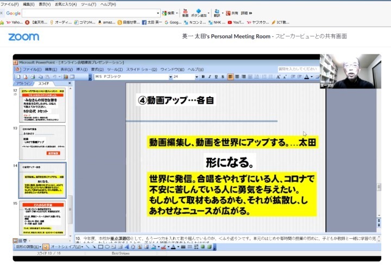Toggle text Shadow in PowerPoint
Screen dimensions: 391x266
(223, 77)
